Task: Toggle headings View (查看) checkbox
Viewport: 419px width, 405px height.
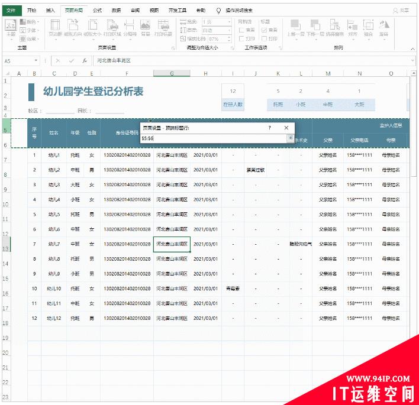Action: pyautogui.click(x=263, y=30)
